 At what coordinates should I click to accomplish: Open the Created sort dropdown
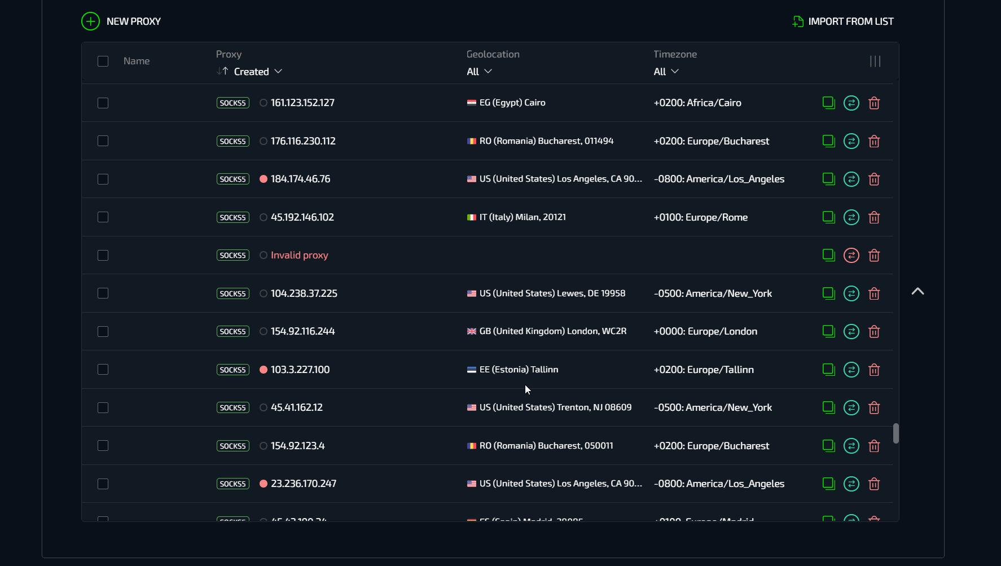pyautogui.click(x=258, y=72)
